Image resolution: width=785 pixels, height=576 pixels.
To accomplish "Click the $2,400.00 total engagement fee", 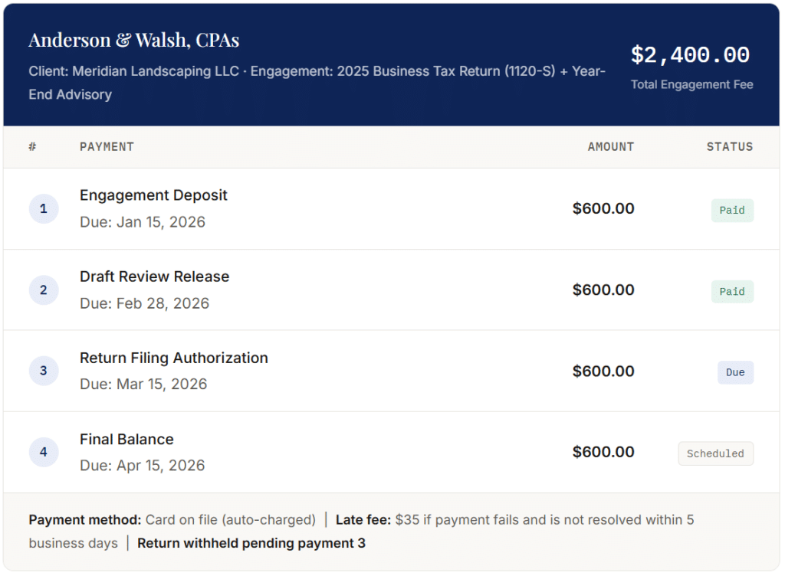I will (x=690, y=55).
